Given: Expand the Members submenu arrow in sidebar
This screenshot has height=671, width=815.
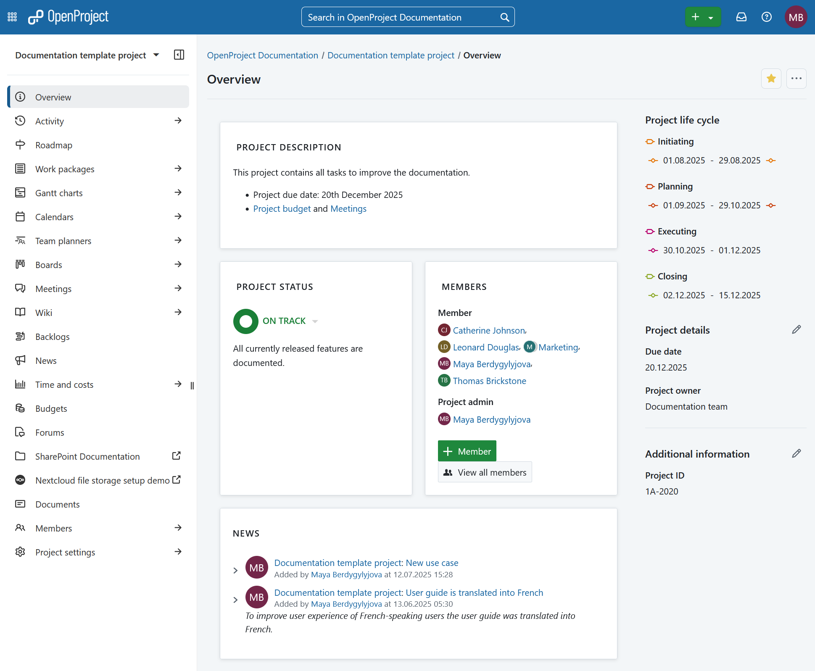Looking at the screenshot, I should (178, 528).
